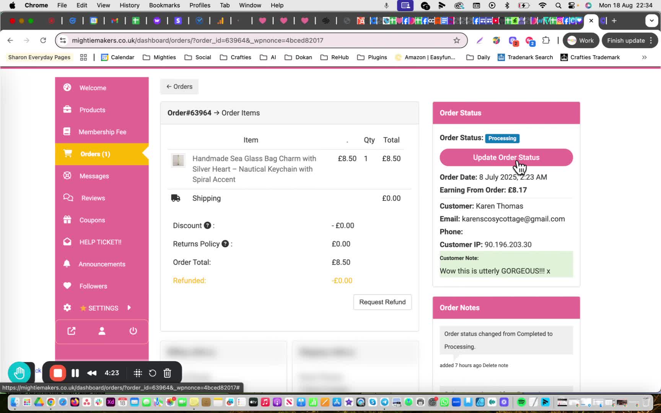The width and height of the screenshot is (661, 413).
Task: Click the sea glass product thumbnail
Action: (x=178, y=160)
